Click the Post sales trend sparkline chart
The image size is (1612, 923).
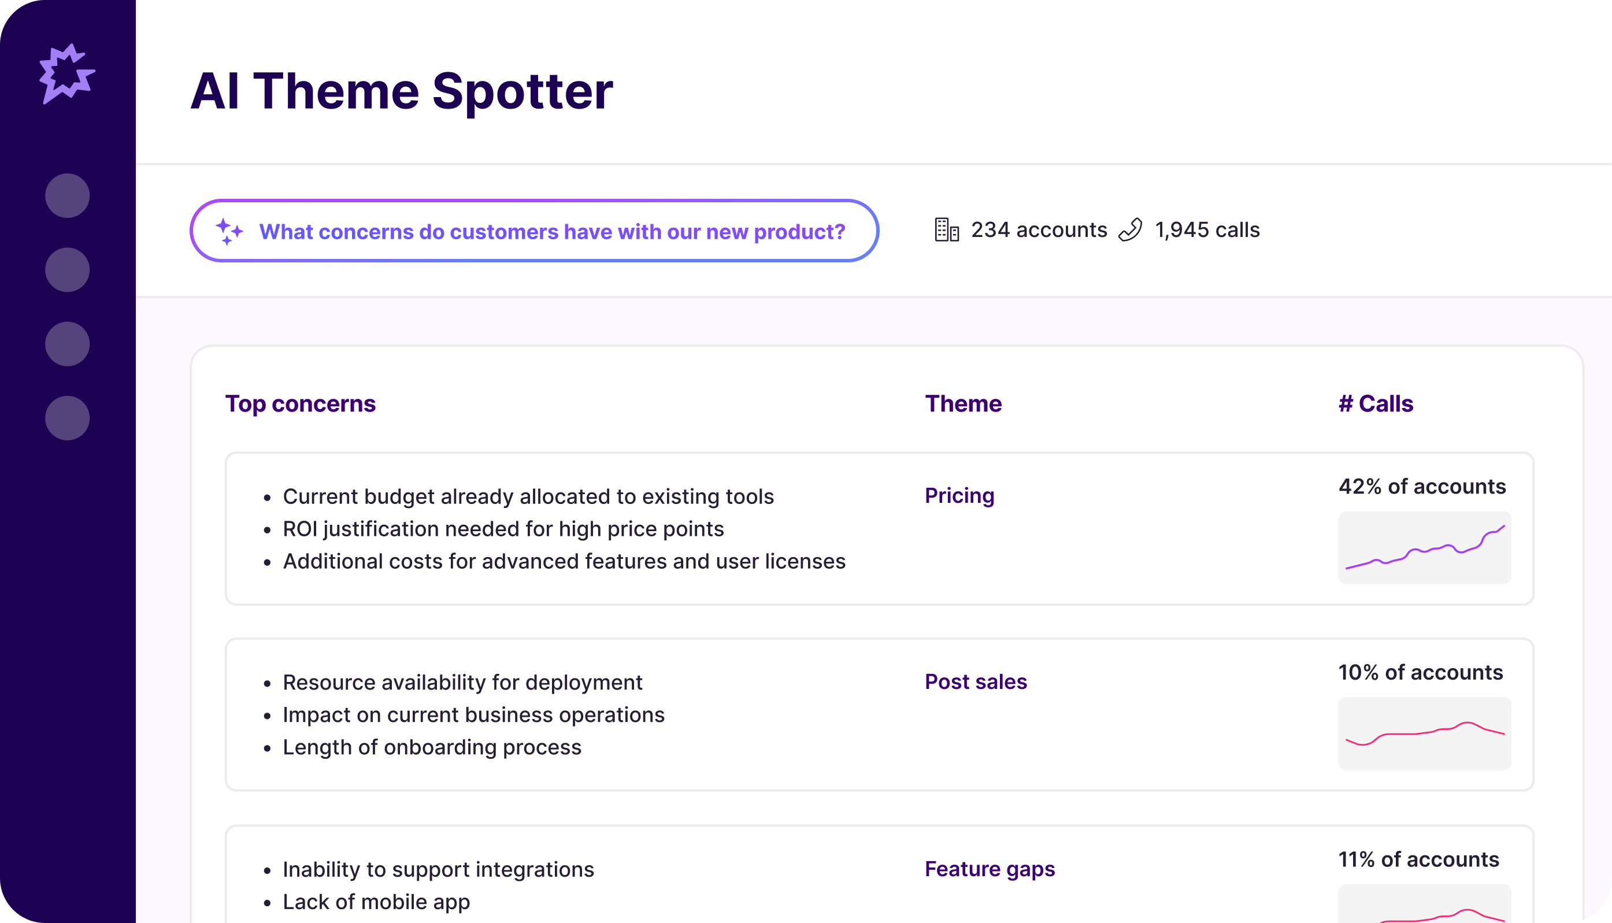coord(1424,733)
